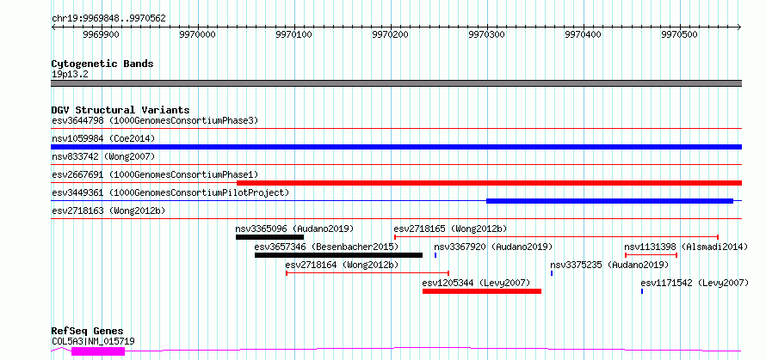Open the RefSeq Genes track heading
The height and width of the screenshot is (360, 766).
88,332
